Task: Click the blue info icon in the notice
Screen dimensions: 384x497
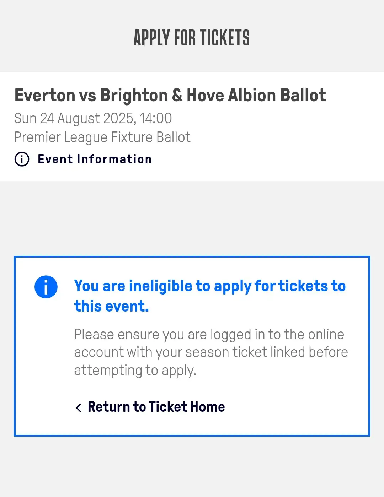Action: pyautogui.click(x=46, y=287)
